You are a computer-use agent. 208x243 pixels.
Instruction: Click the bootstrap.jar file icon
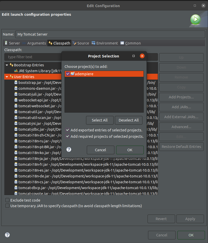pos(16,83)
